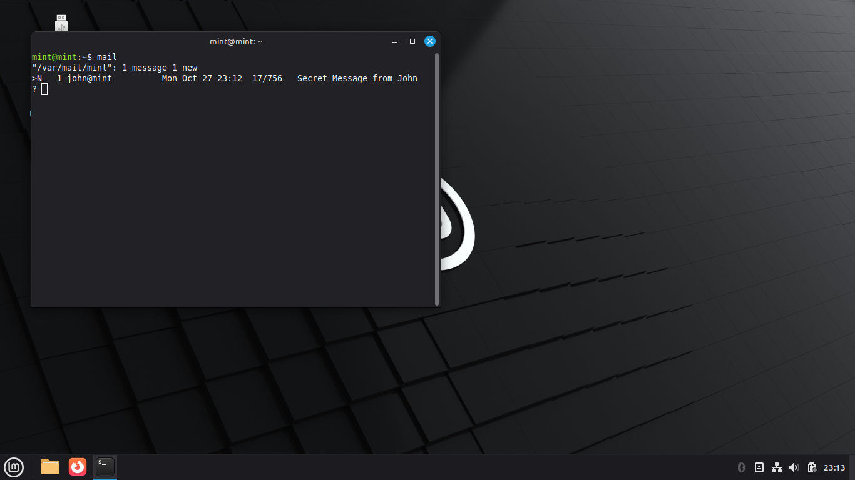The height and width of the screenshot is (480, 855).
Task: Open the wired network connection icon
Action: pos(777,467)
